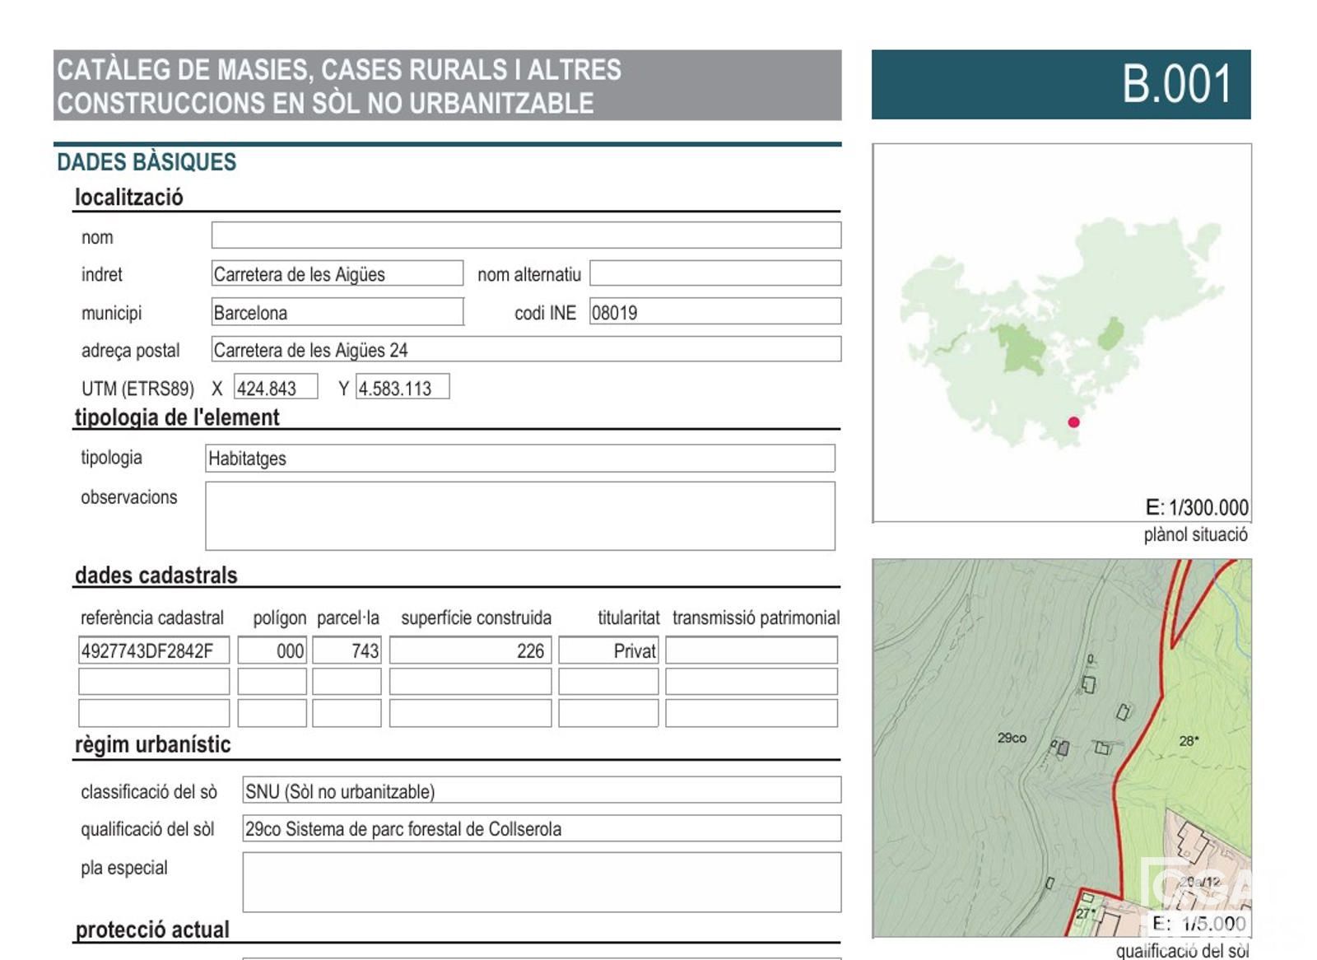Select the referència cadastral cell 4927743DF2842F
The height and width of the screenshot is (960, 1317).
154,650
